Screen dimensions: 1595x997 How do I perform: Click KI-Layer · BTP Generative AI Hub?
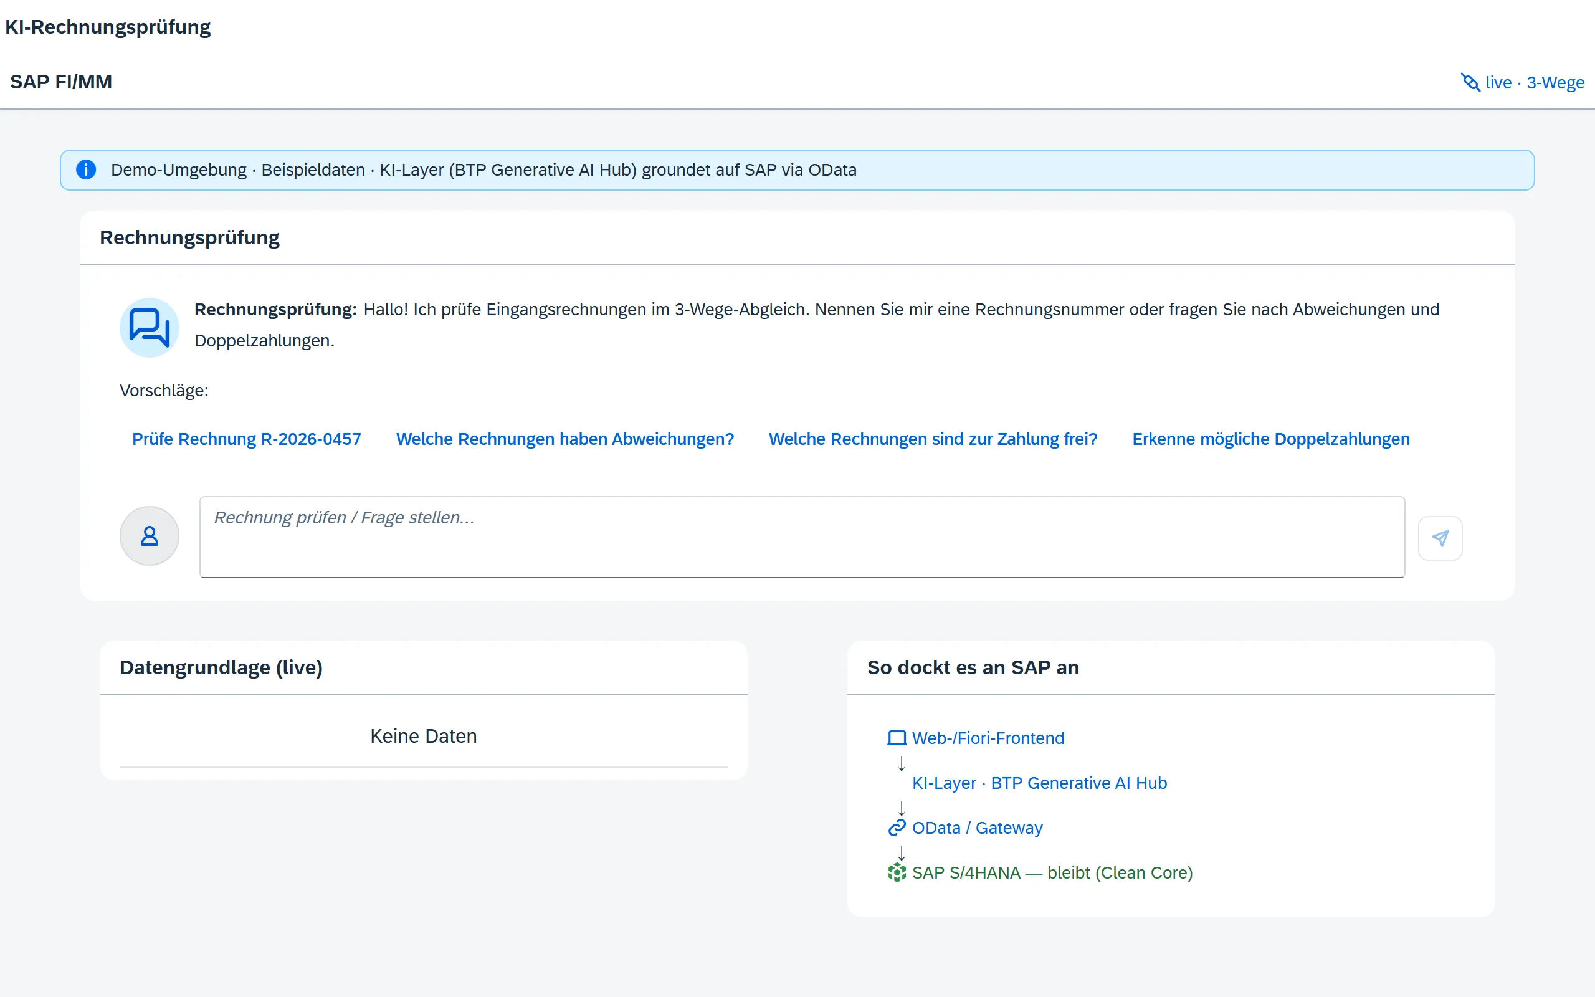click(x=1039, y=783)
